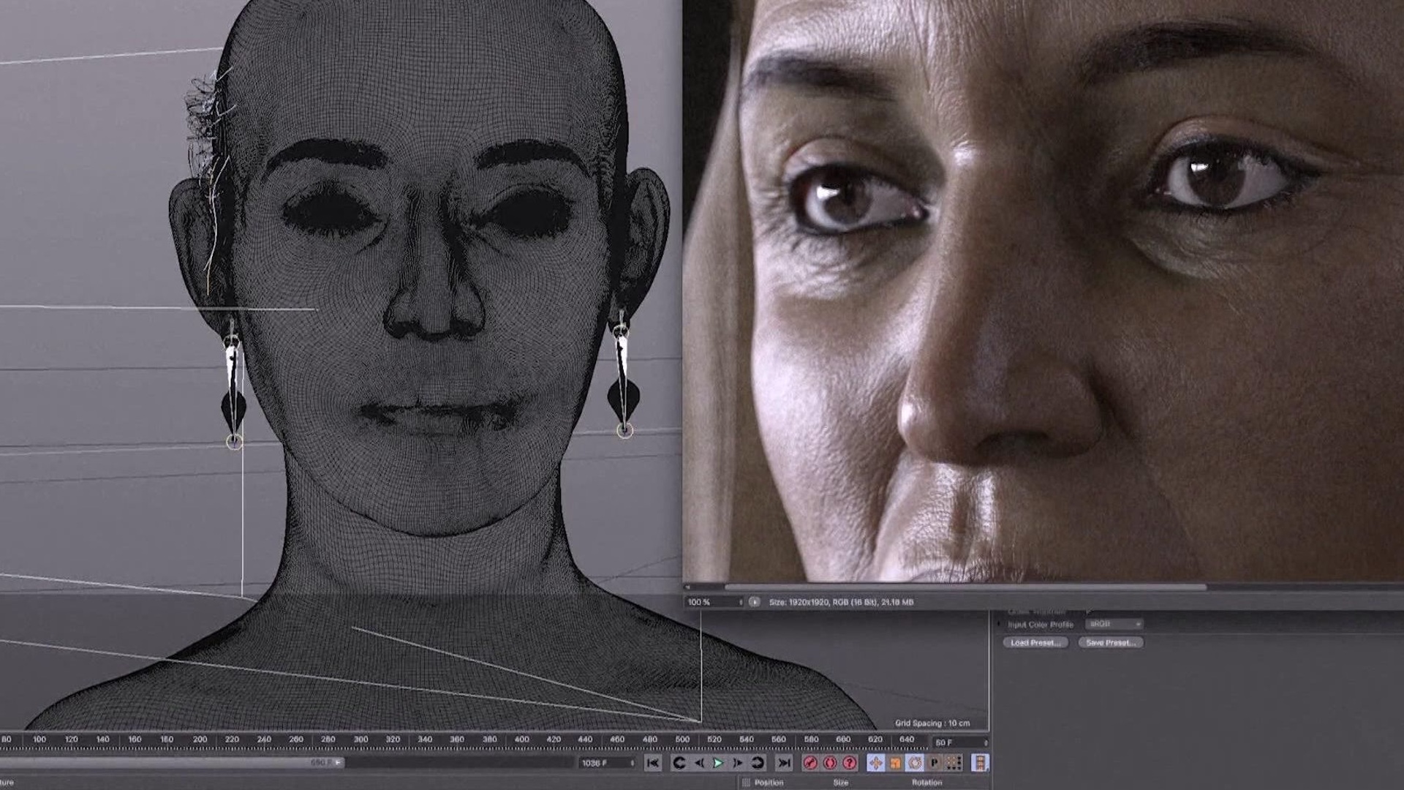This screenshot has height=790, width=1404.
Task: Click the Load Preset button
Action: (x=1035, y=642)
